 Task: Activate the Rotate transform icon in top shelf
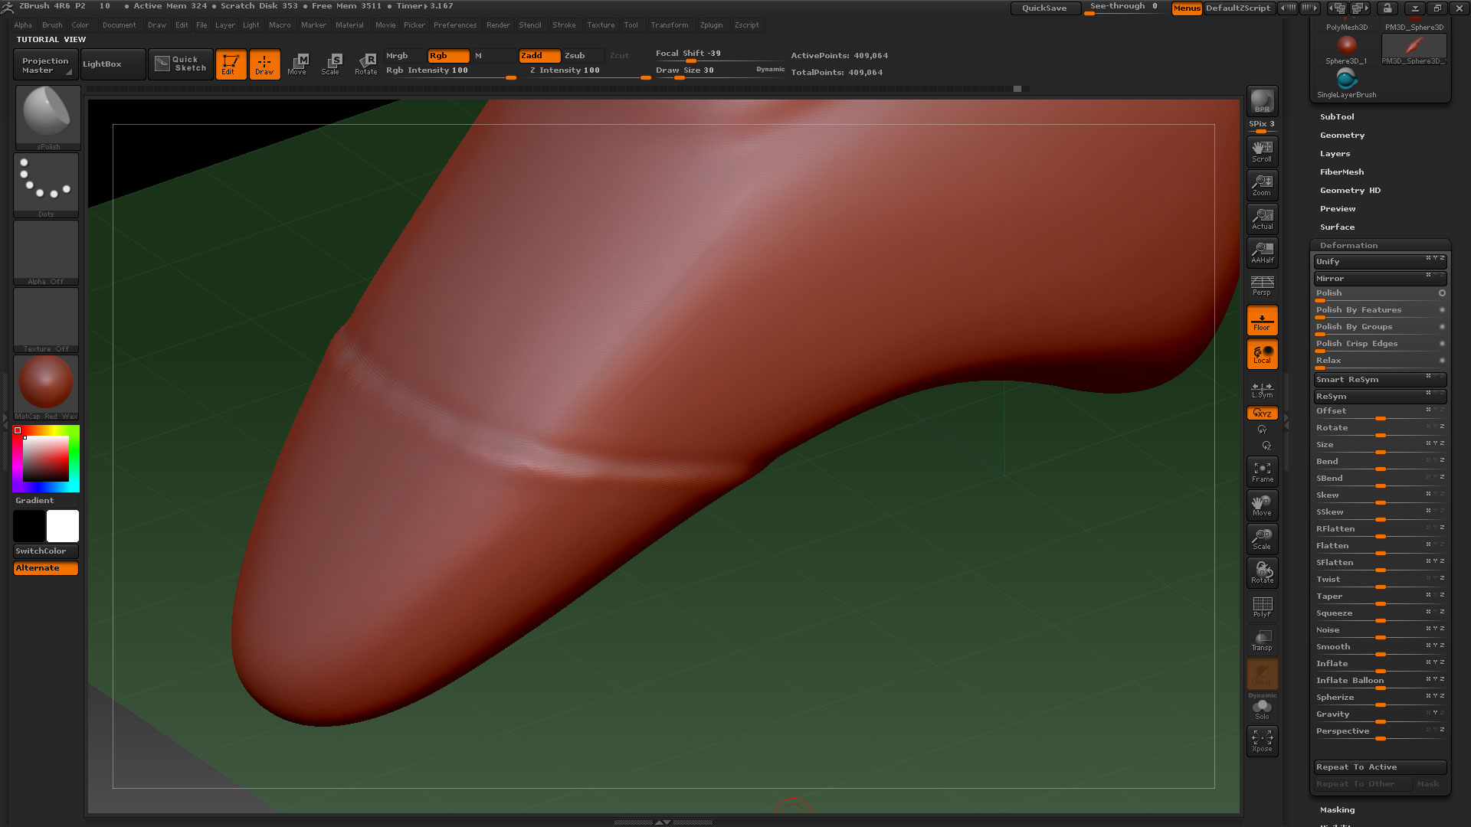365,64
